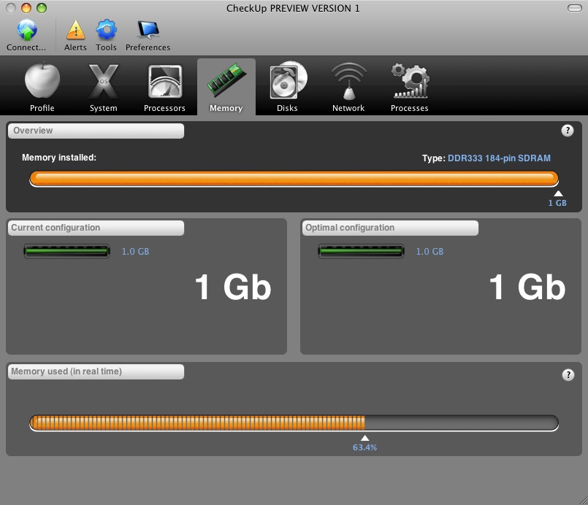This screenshot has height=505, width=588.
Task: Click the green zoom window button
Action: coord(42,8)
